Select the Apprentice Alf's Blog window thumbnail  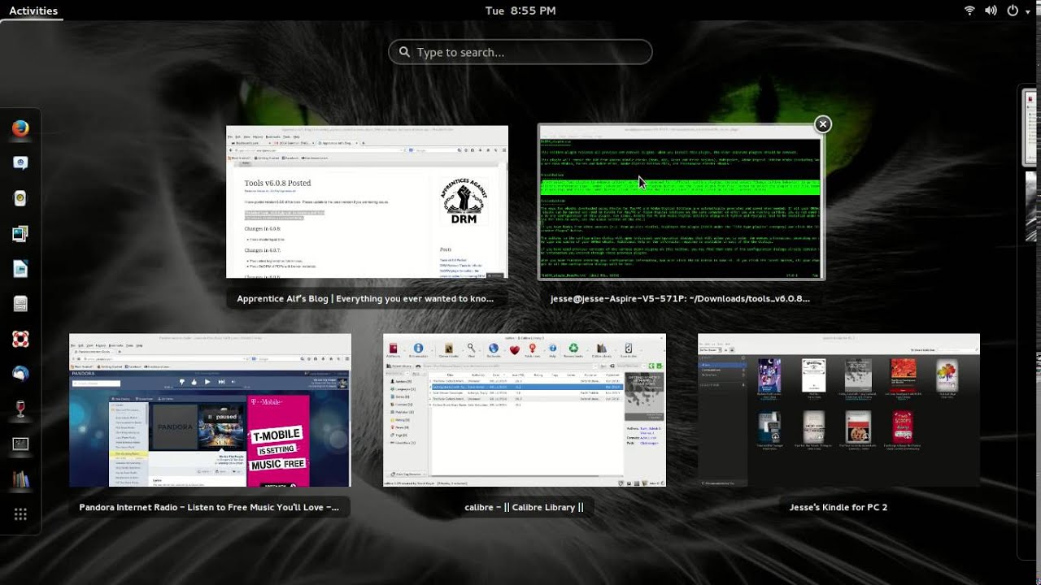367,201
